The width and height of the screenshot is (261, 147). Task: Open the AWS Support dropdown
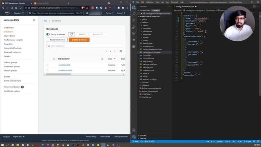121,13
